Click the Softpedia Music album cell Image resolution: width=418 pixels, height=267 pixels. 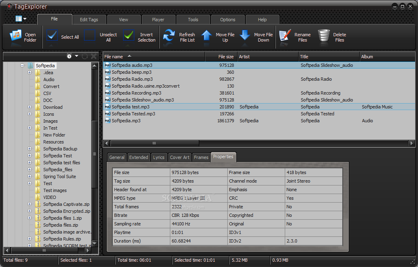[377, 107]
